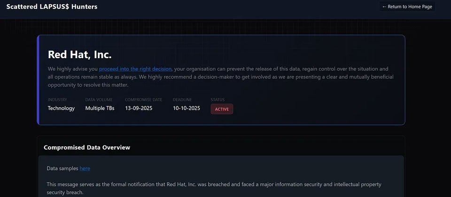Select the Red Hat, Inc. heading

[x=80, y=54]
